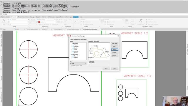
Task: Open the Express Tools ribbon tab
Action: 59,17
